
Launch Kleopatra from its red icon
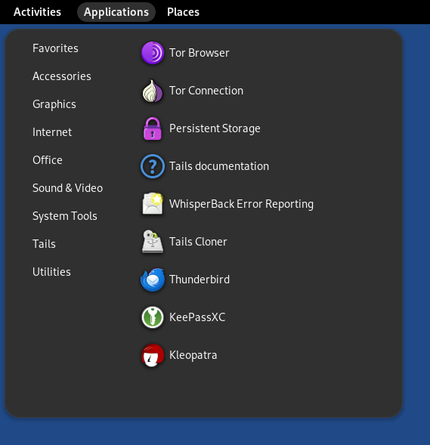tap(153, 355)
